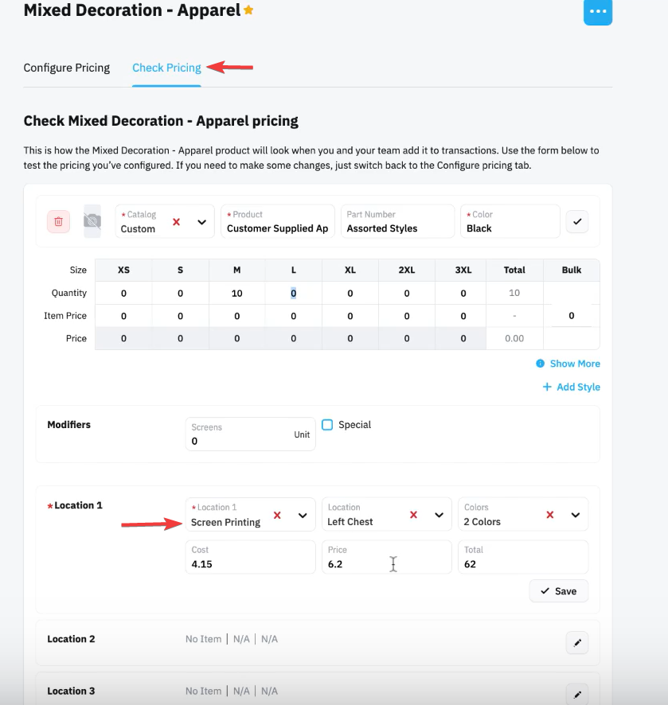This screenshot has height=705, width=668.
Task: Click the Add Style link
Action: coord(572,387)
